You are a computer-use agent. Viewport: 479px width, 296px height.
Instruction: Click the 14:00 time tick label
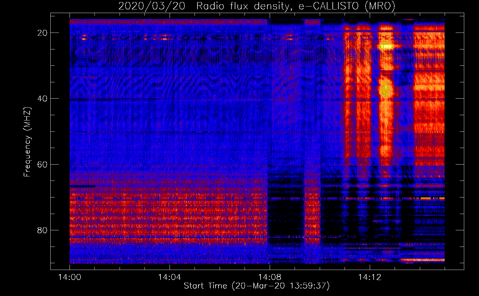(x=70, y=277)
